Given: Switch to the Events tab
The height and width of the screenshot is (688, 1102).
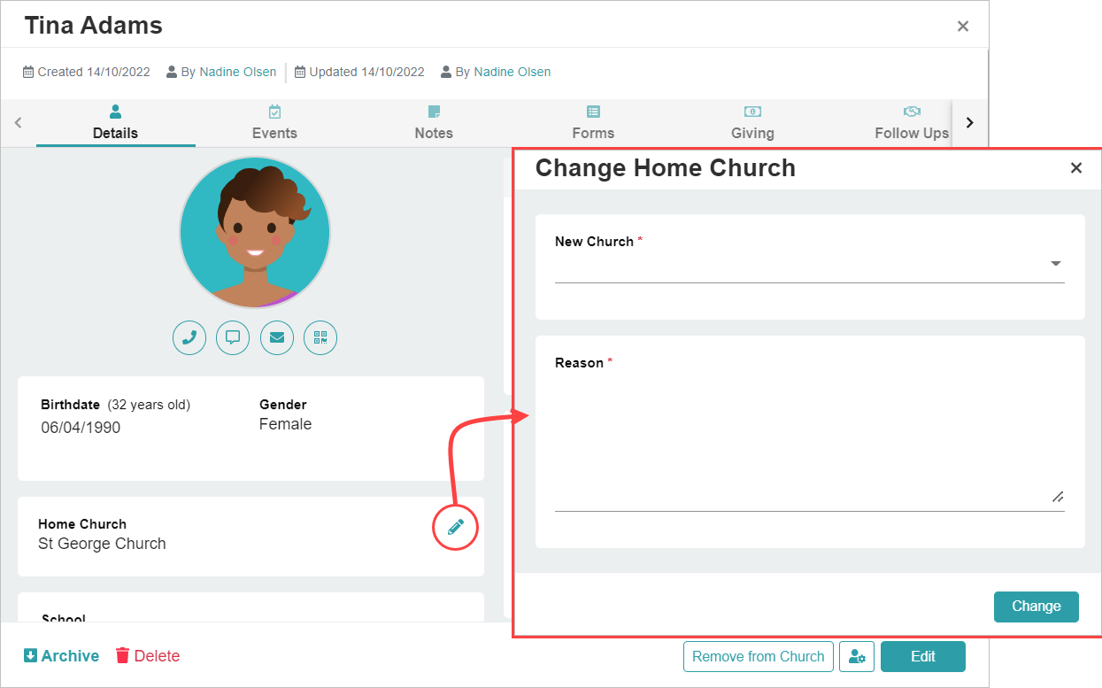Looking at the screenshot, I should 274,123.
